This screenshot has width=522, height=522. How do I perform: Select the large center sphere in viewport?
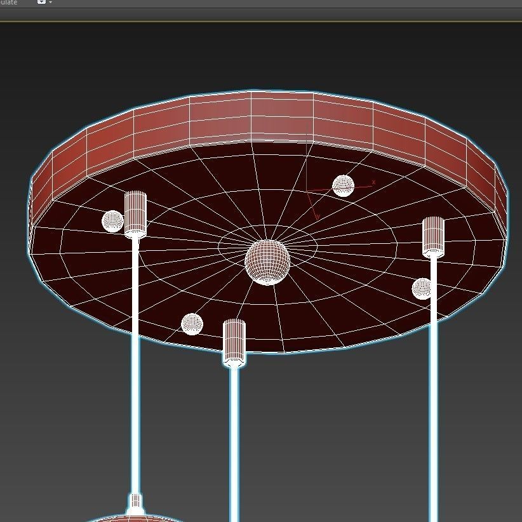pos(267,262)
